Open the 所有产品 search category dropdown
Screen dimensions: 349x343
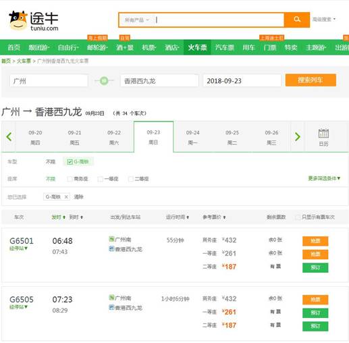[136, 20]
